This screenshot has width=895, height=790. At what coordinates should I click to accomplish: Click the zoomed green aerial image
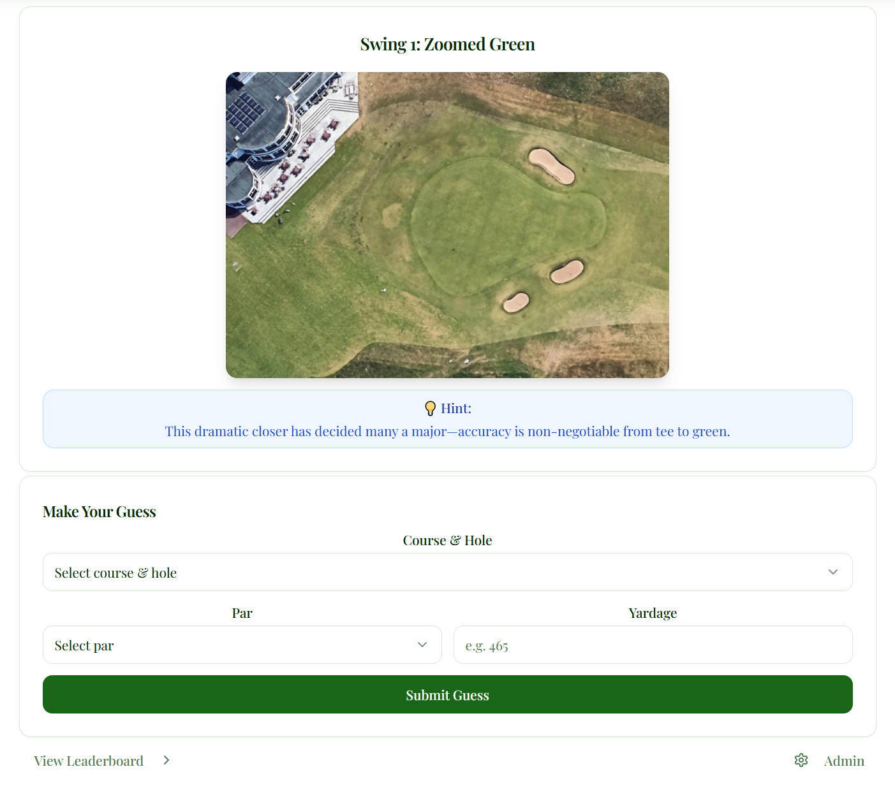tap(447, 225)
